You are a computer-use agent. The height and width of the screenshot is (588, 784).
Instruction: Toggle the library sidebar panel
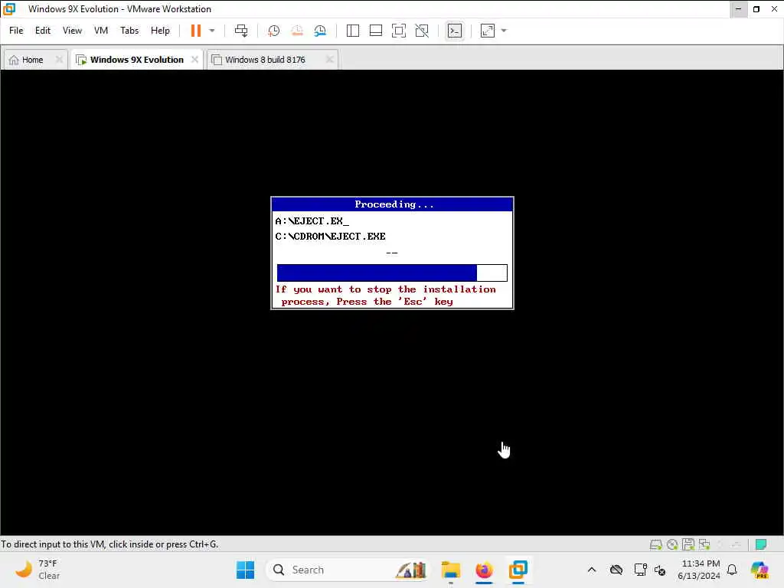[352, 31]
